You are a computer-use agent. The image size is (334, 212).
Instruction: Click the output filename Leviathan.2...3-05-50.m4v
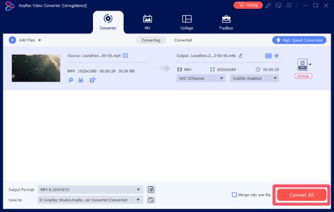(x=213, y=55)
